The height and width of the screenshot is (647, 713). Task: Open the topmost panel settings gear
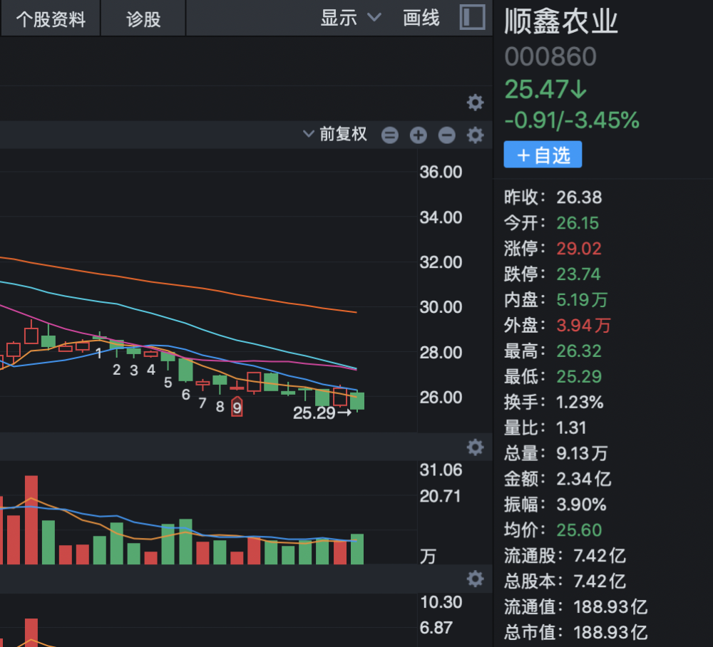pos(475,103)
